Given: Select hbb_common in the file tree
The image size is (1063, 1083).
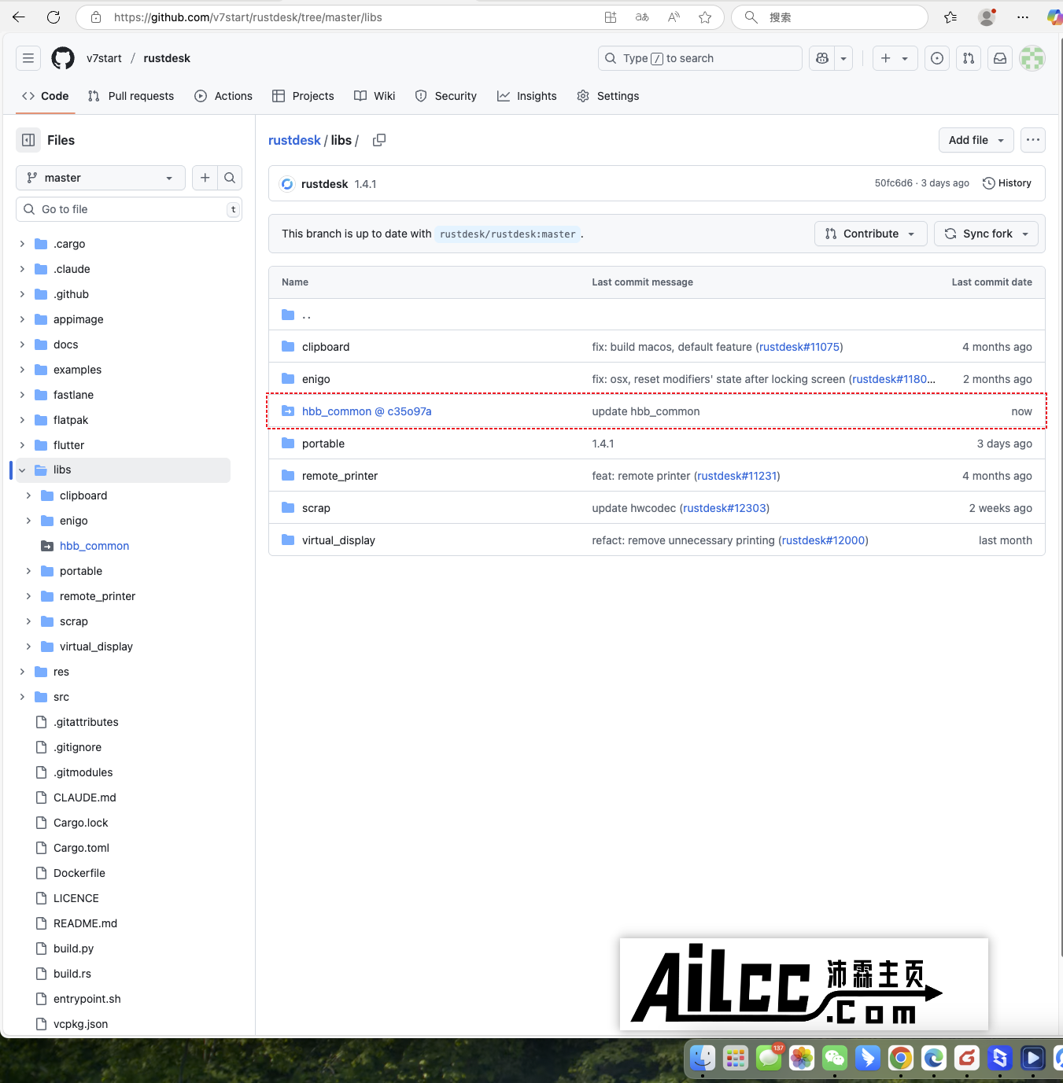Looking at the screenshot, I should (94, 546).
